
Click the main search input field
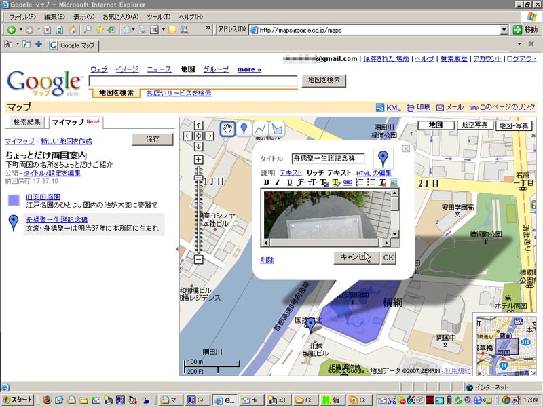click(x=193, y=81)
